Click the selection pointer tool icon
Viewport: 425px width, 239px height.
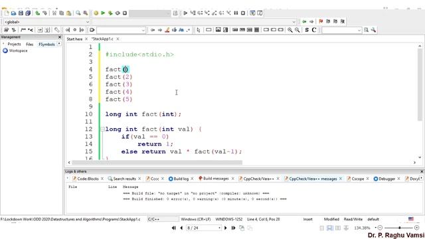point(199,30)
